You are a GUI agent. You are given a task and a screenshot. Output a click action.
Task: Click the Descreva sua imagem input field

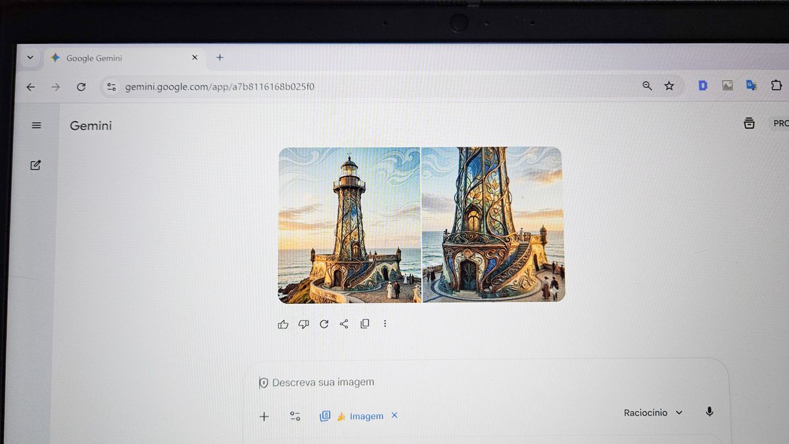click(427, 382)
